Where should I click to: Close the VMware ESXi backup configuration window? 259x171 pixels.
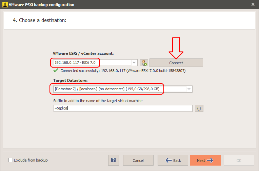click(253, 4)
